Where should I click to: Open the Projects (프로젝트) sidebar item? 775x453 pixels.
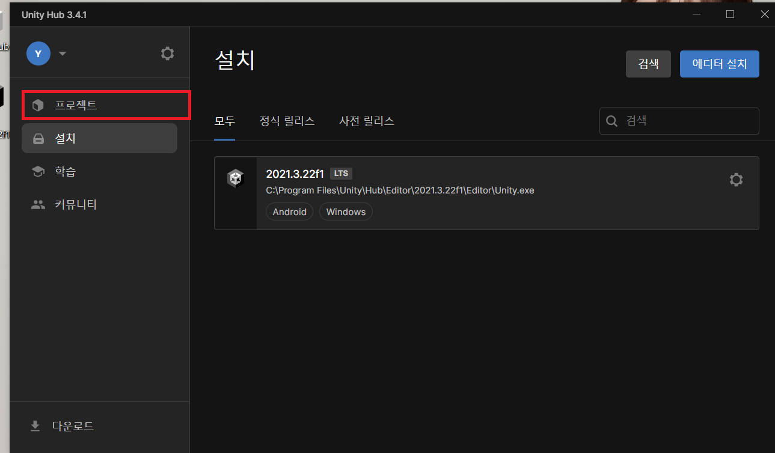coord(99,106)
